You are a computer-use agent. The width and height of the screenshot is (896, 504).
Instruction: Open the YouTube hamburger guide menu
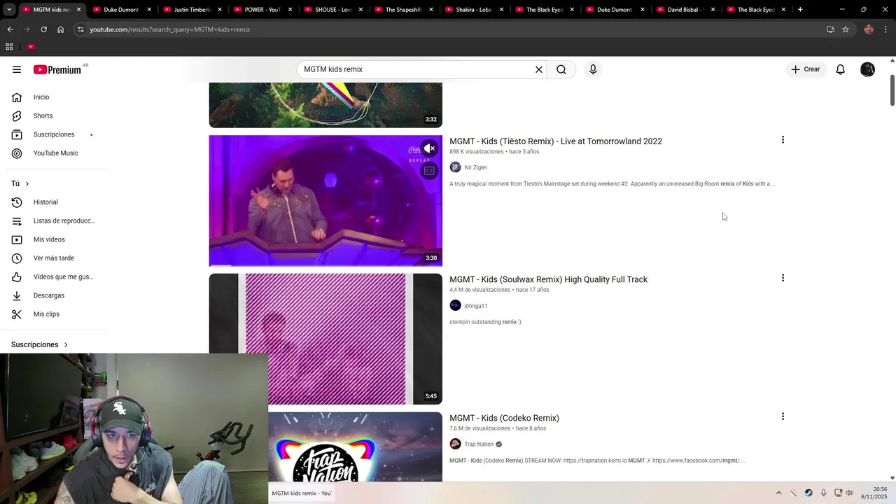tap(17, 69)
